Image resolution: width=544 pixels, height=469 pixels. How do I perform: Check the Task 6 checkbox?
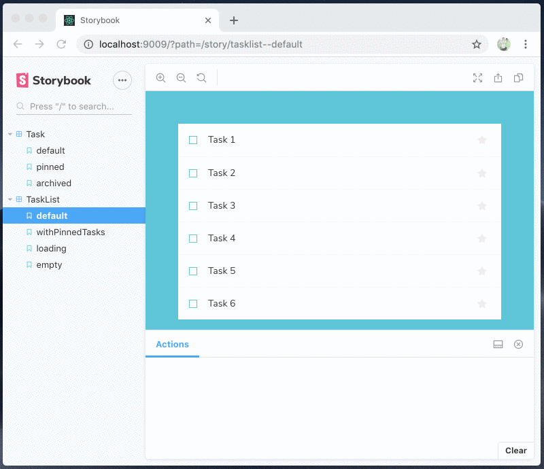193,304
